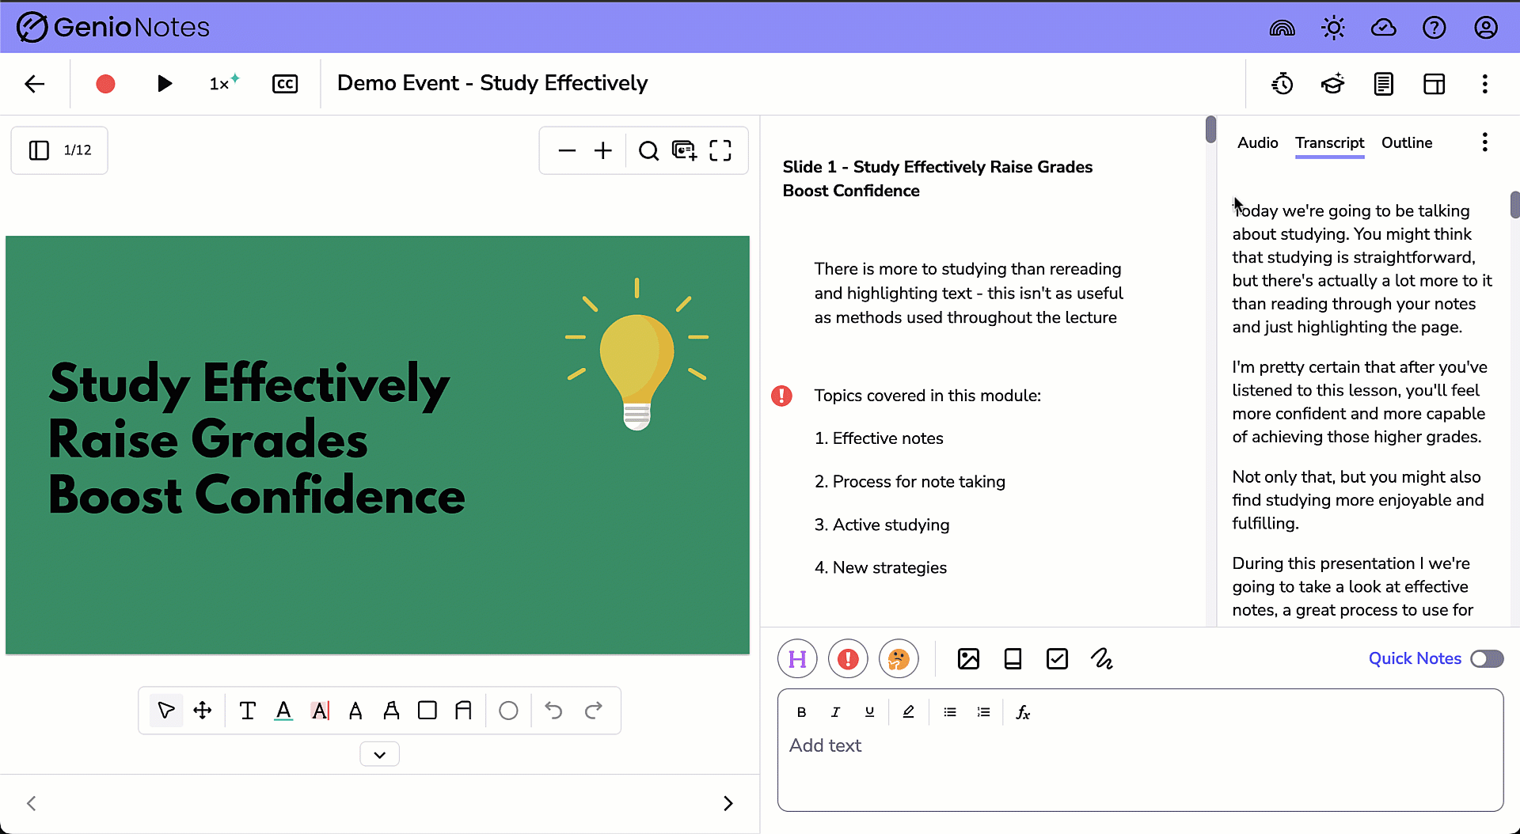This screenshot has height=834, width=1520.
Task: Click the search magnifier above the slide
Action: 648,150
